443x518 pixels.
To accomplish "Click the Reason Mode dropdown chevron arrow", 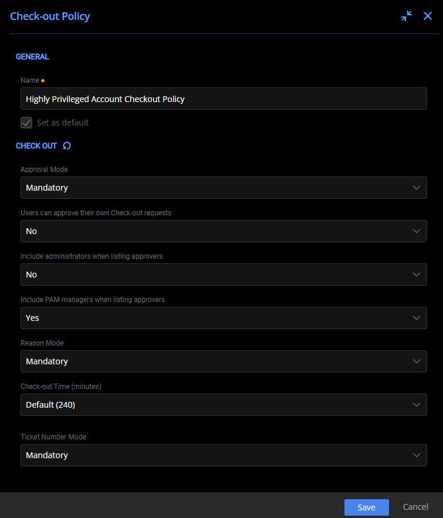I will click(x=417, y=361).
